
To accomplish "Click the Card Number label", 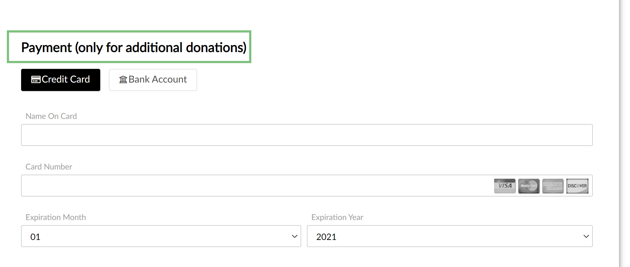I will pos(49,167).
